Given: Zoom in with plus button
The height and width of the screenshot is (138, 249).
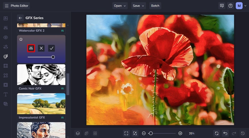Looking at the screenshot, I should pos(180,134).
